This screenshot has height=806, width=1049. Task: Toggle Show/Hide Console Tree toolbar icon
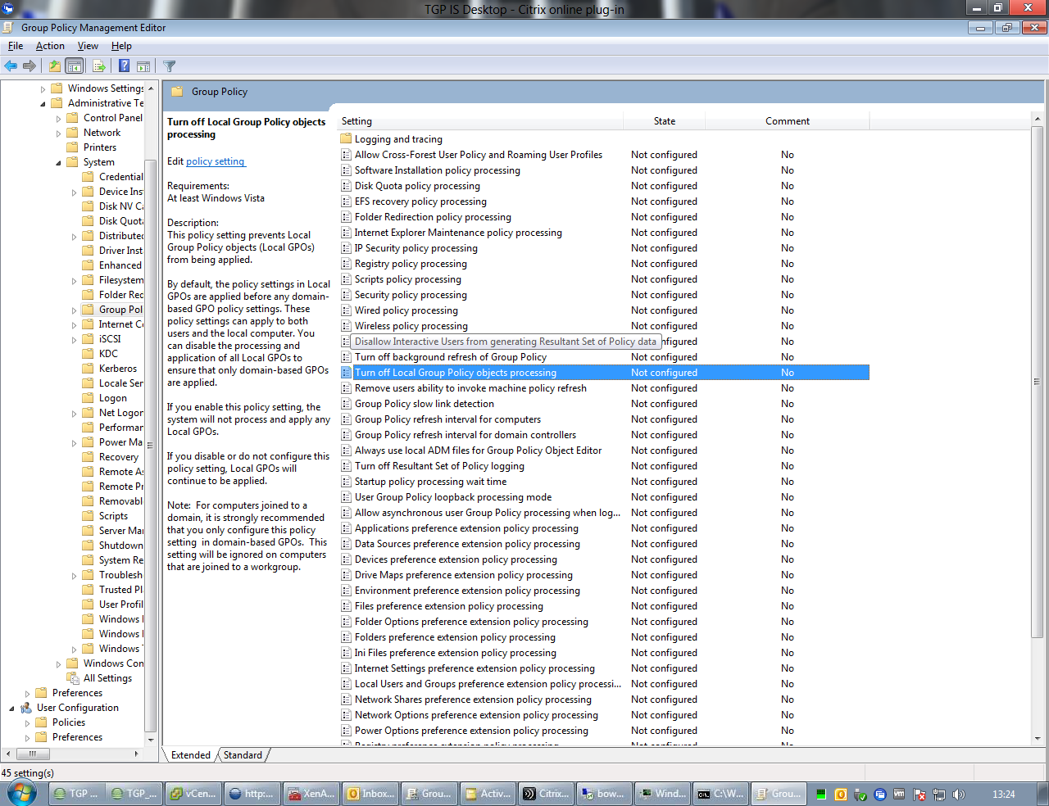tap(74, 66)
